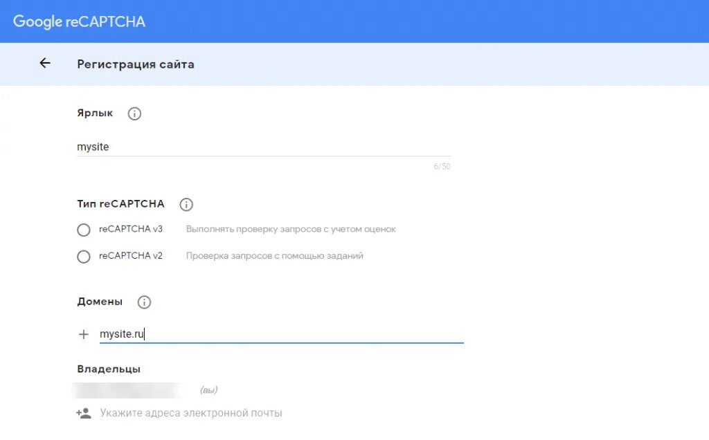Click the Регистрация сайта page title
This screenshot has height=440, width=709.
(x=136, y=64)
